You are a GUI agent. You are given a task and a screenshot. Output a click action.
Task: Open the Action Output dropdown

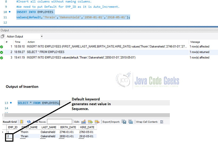pos(41,36)
